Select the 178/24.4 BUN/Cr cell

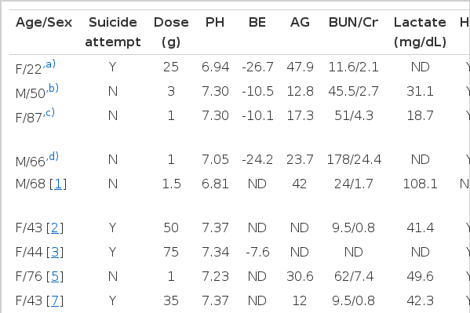(x=354, y=160)
